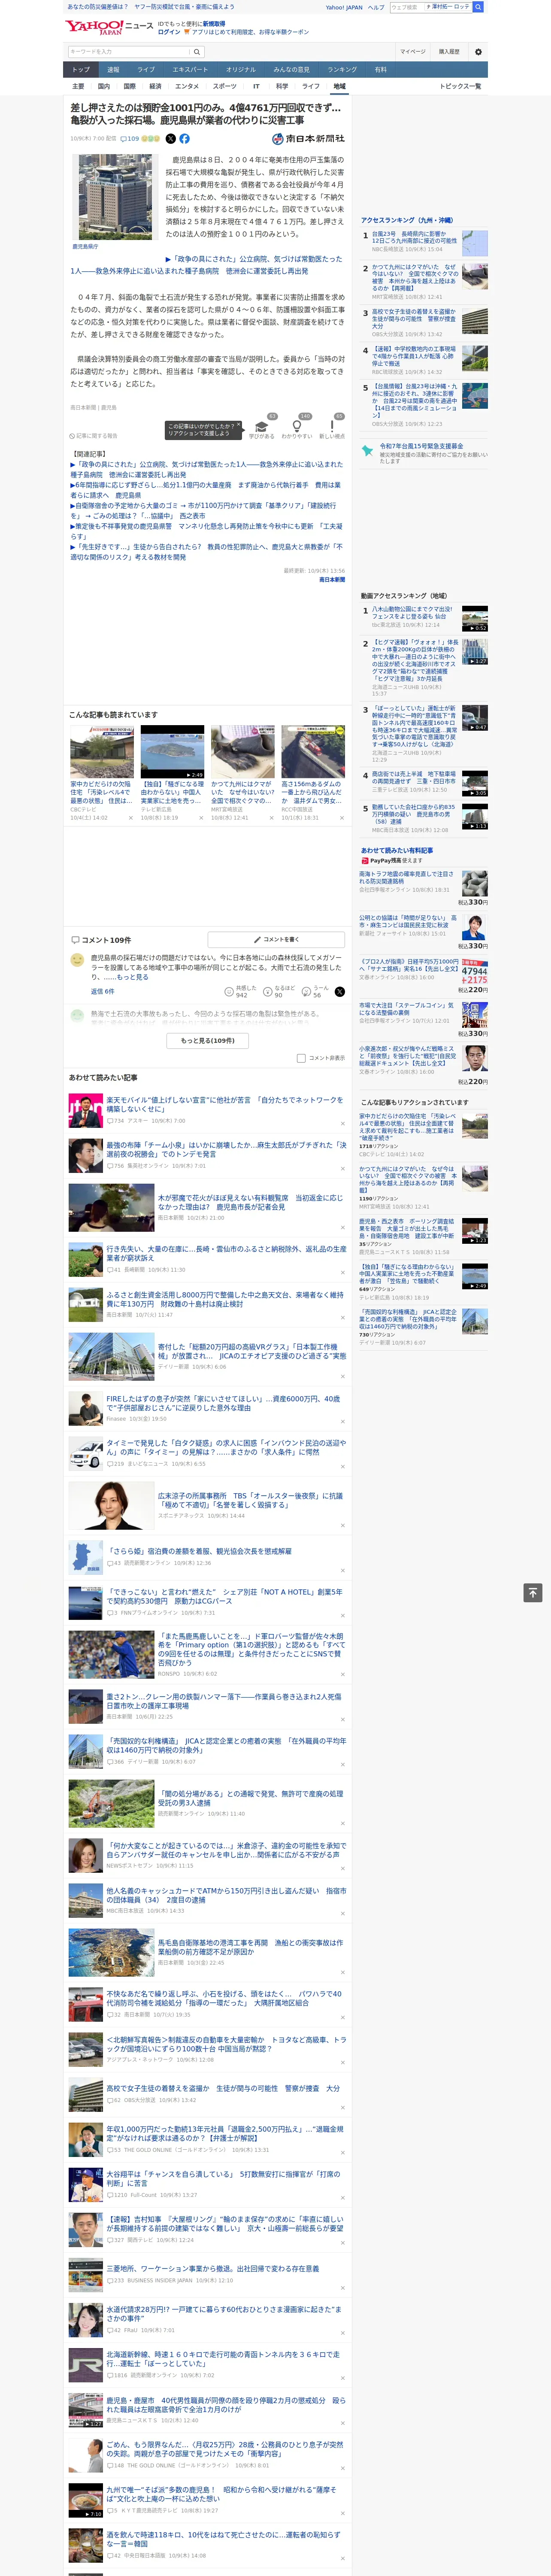Image resolution: width=551 pixels, height=2576 pixels.
Task: Dismiss the 家中カビだらけ recommended card X
Action: [131, 818]
